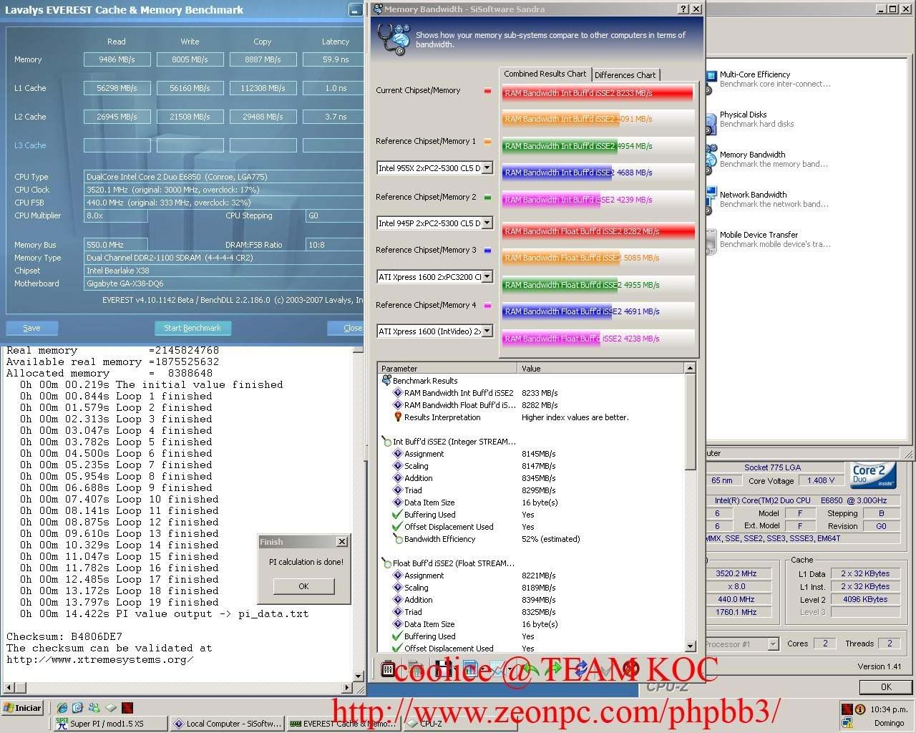Click the Bandwidth Efficiency magnifier icon
This screenshot has width=916, height=733.
click(398, 539)
